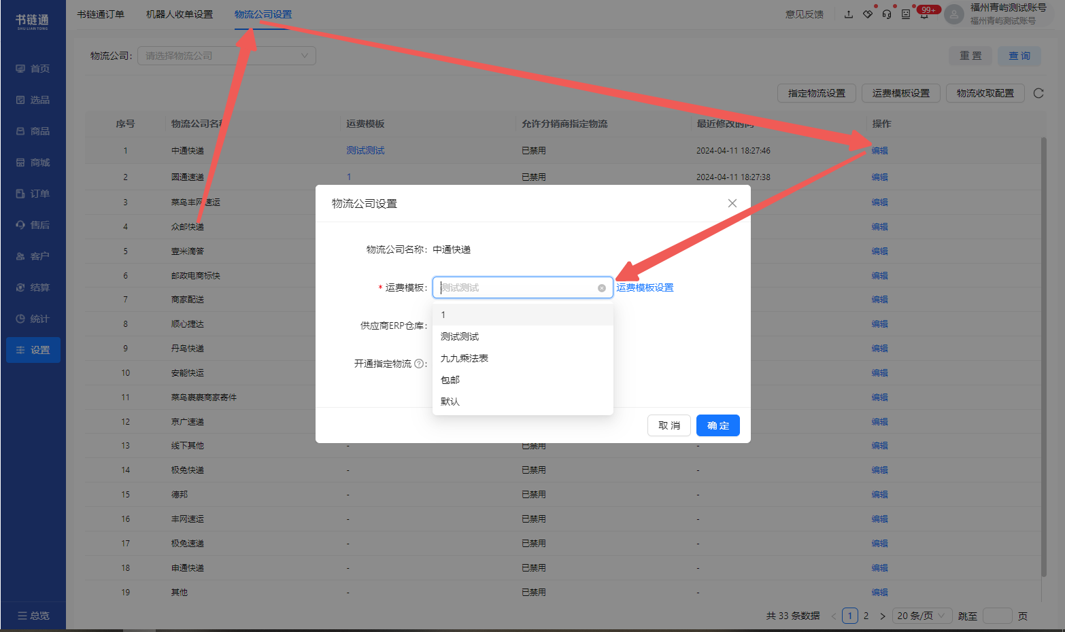Close the 物流公司设置 dialog

[732, 203]
